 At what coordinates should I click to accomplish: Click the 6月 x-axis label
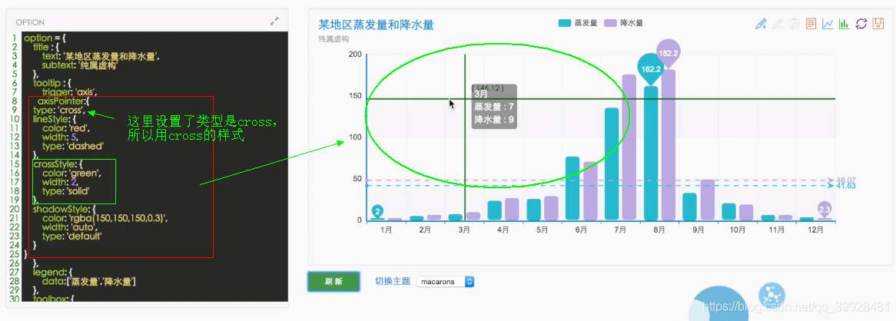coord(581,230)
